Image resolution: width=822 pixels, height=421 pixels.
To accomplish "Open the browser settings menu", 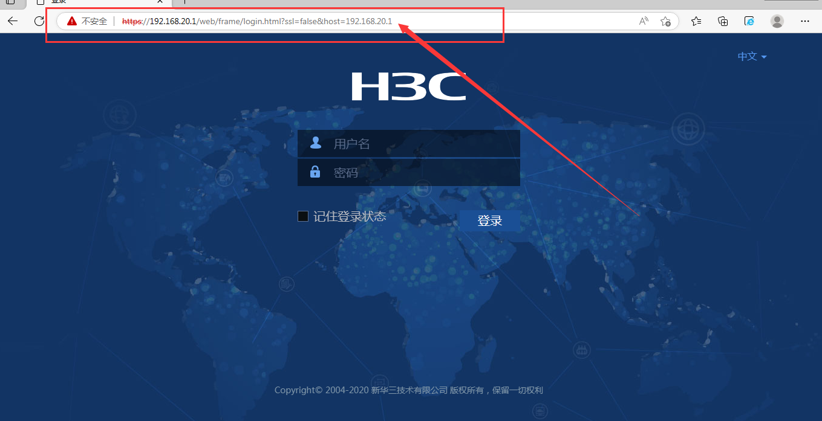I will point(804,21).
